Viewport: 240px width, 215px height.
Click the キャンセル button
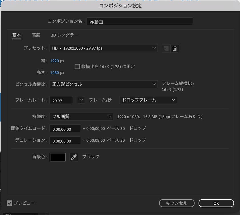coord(177,203)
